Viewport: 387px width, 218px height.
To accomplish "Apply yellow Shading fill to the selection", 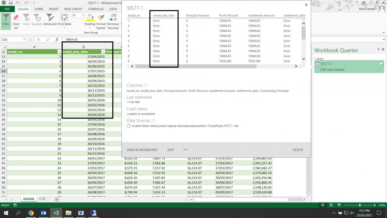I will (89, 18).
